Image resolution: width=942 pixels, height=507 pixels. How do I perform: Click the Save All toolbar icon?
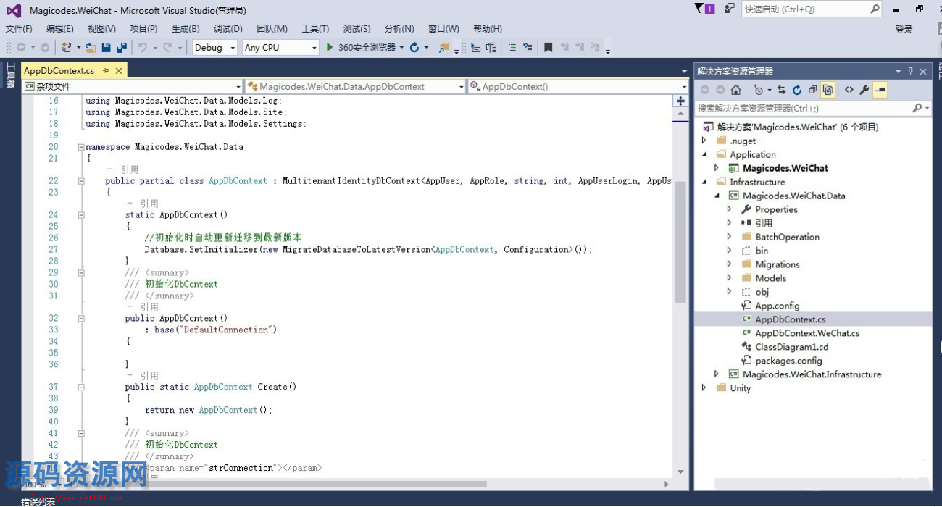(121, 48)
